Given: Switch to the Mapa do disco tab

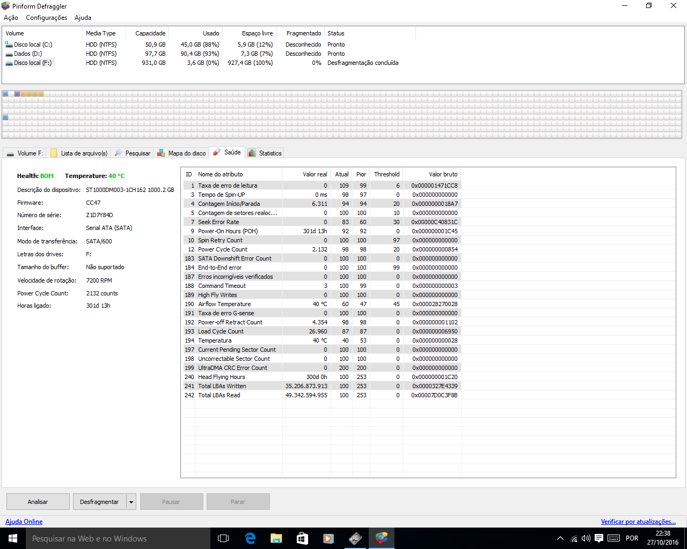Looking at the screenshot, I should (181, 153).
